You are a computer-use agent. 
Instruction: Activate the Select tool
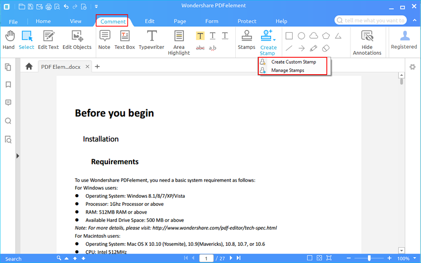[27, 41]
